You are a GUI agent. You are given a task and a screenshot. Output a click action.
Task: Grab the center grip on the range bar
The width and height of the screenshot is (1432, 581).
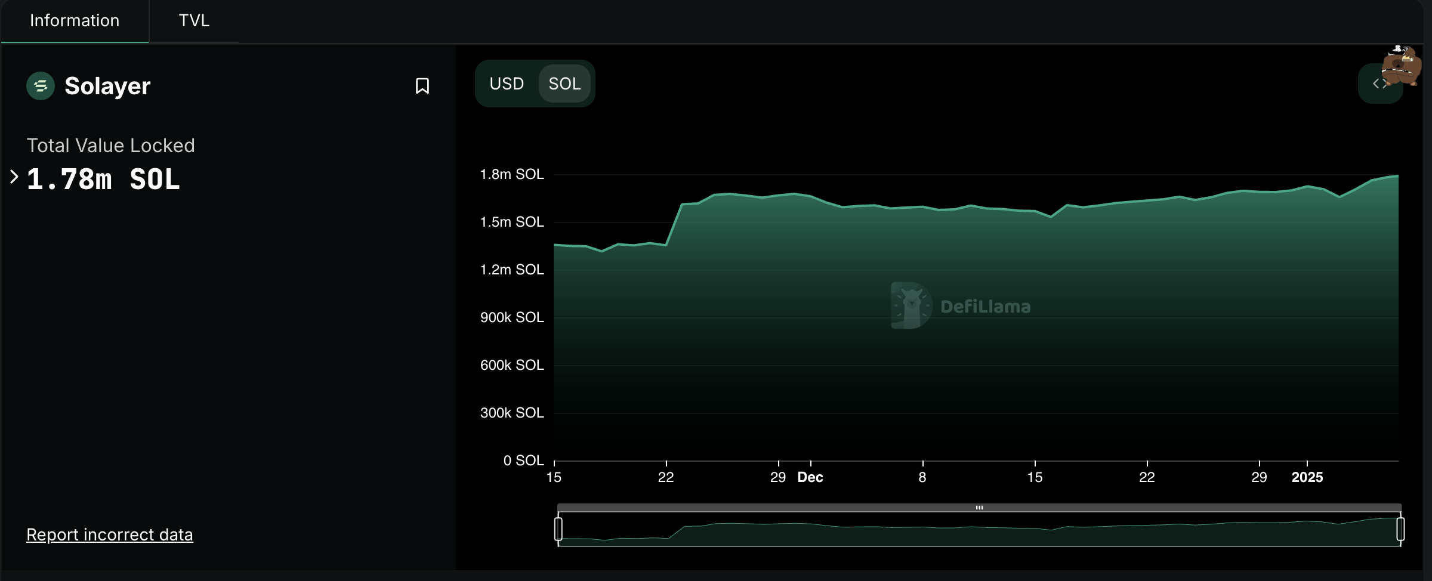click(979, 508)
